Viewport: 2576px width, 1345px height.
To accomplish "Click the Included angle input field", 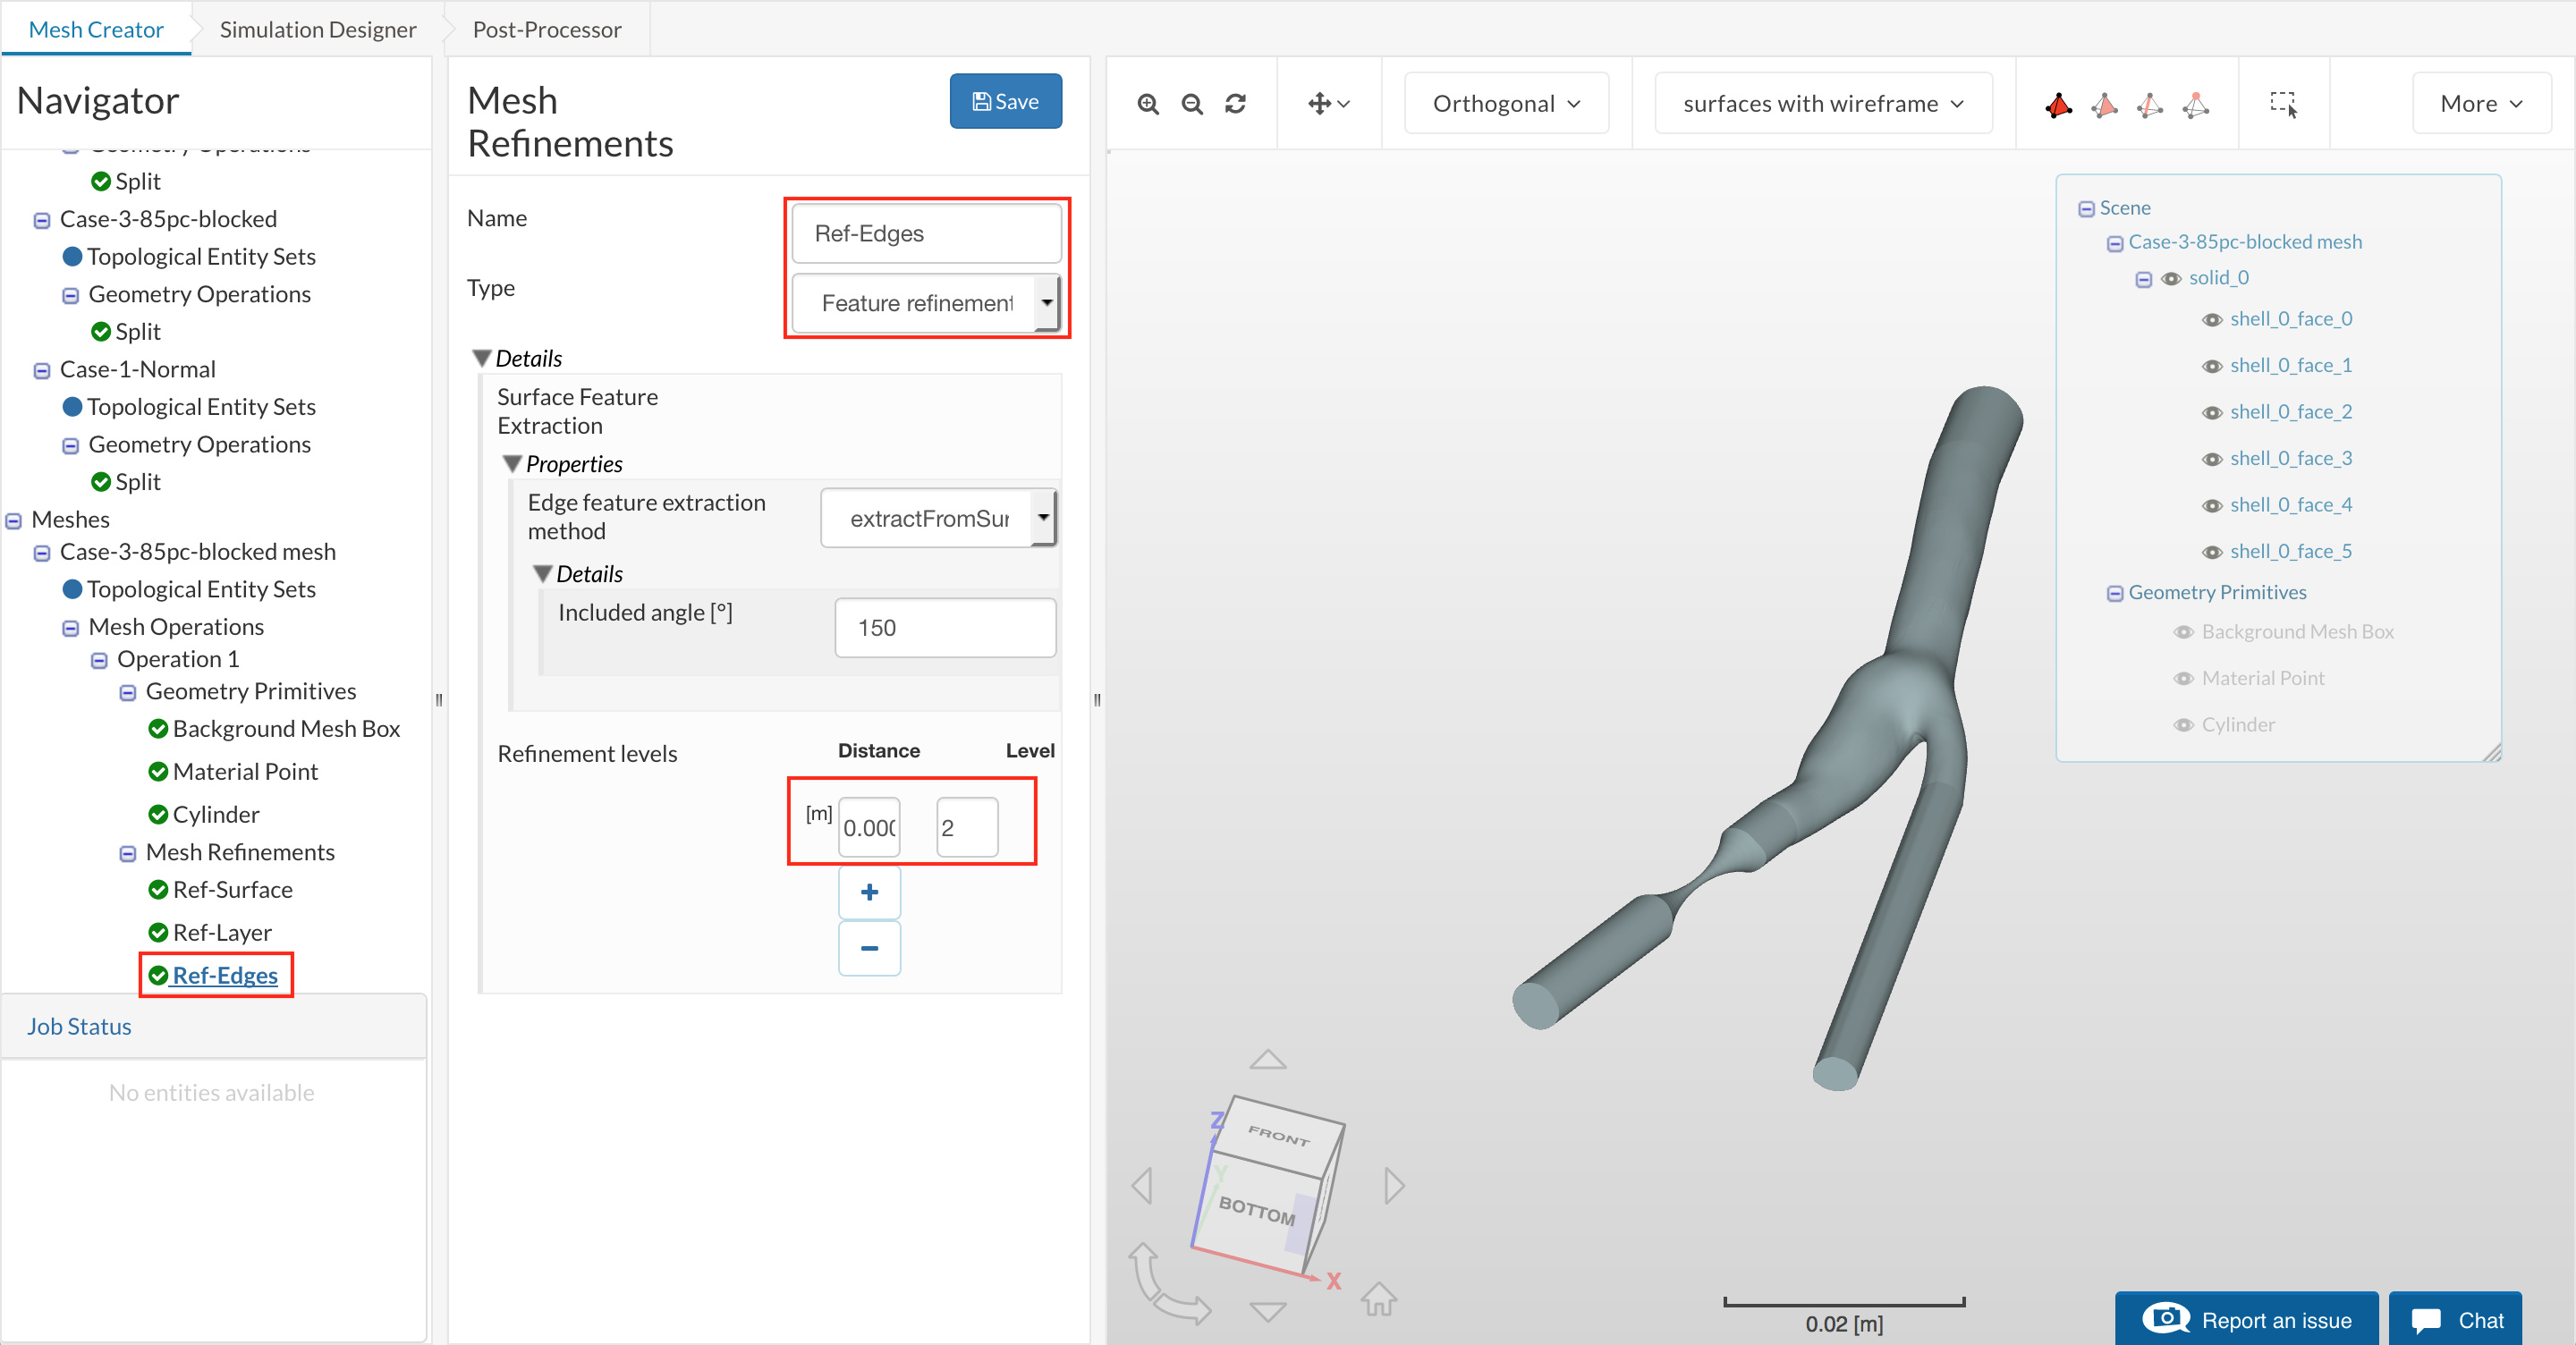I will click(x=944, y=628).
